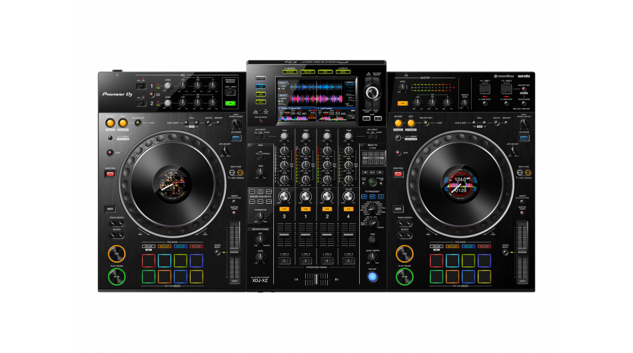Click Sound Color FX PARAMETER knob
The image size is (633, 353).
261,216
